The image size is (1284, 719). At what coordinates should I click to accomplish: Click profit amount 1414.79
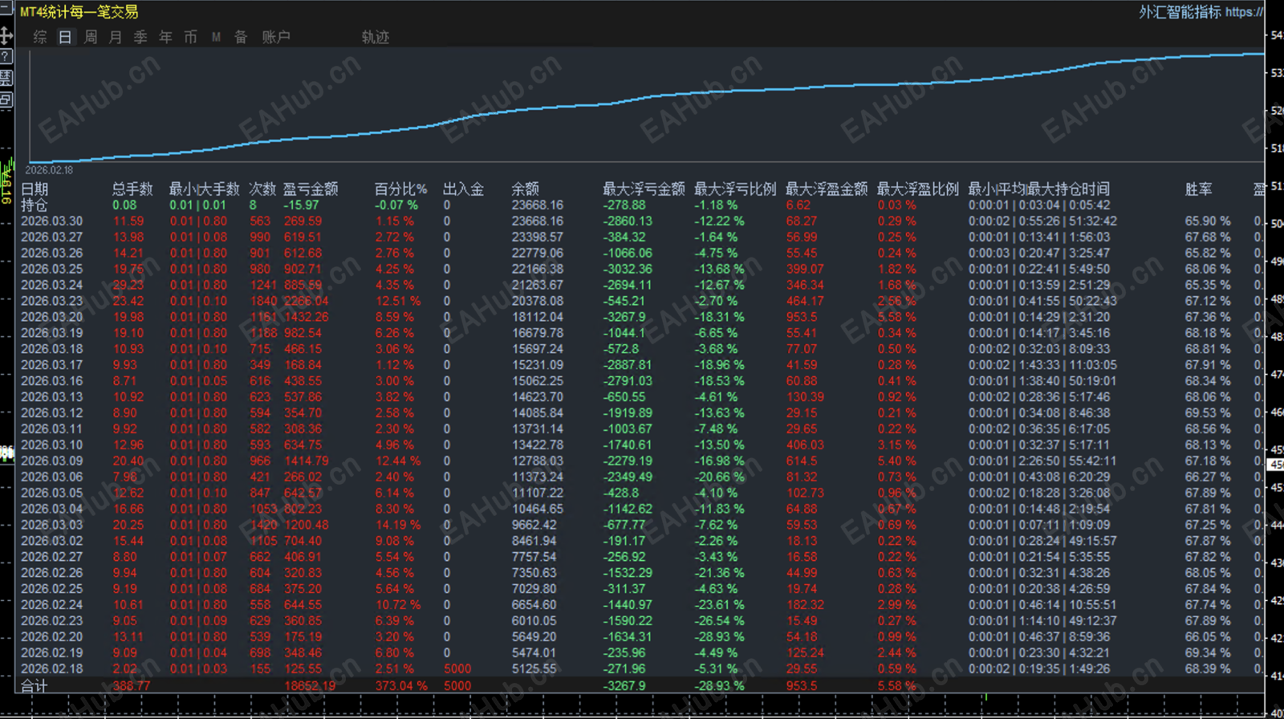pos(307,461)
